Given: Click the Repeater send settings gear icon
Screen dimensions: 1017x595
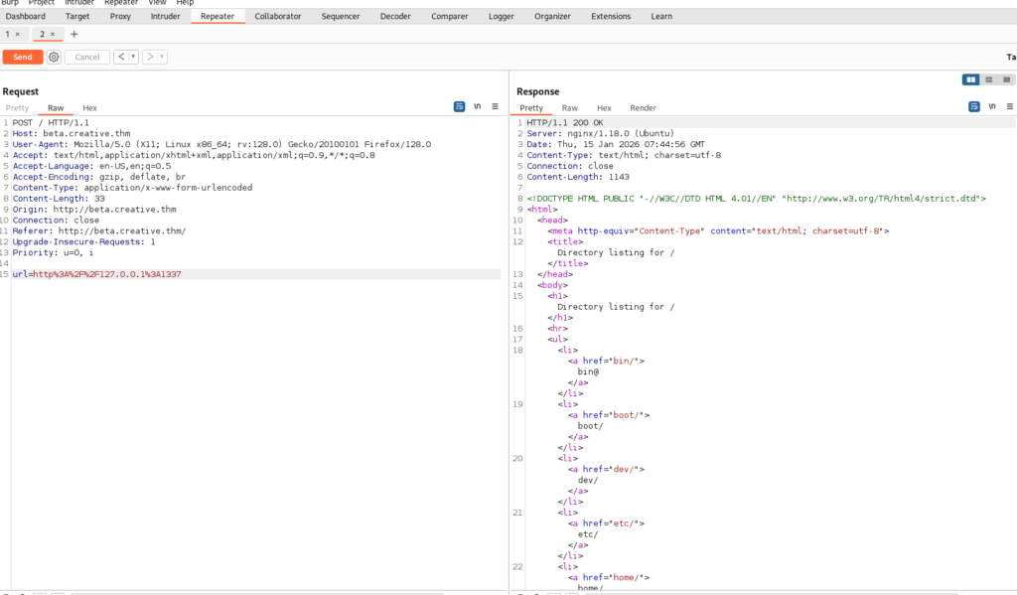Looking at the screenshot, I should tap(54, 58).
